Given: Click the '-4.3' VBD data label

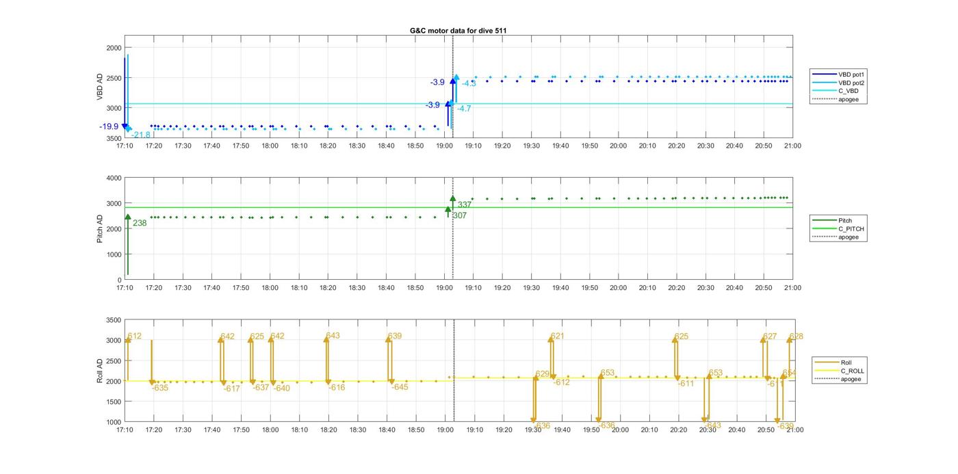Looking at the screenshot, I should (x=469, y=83).
